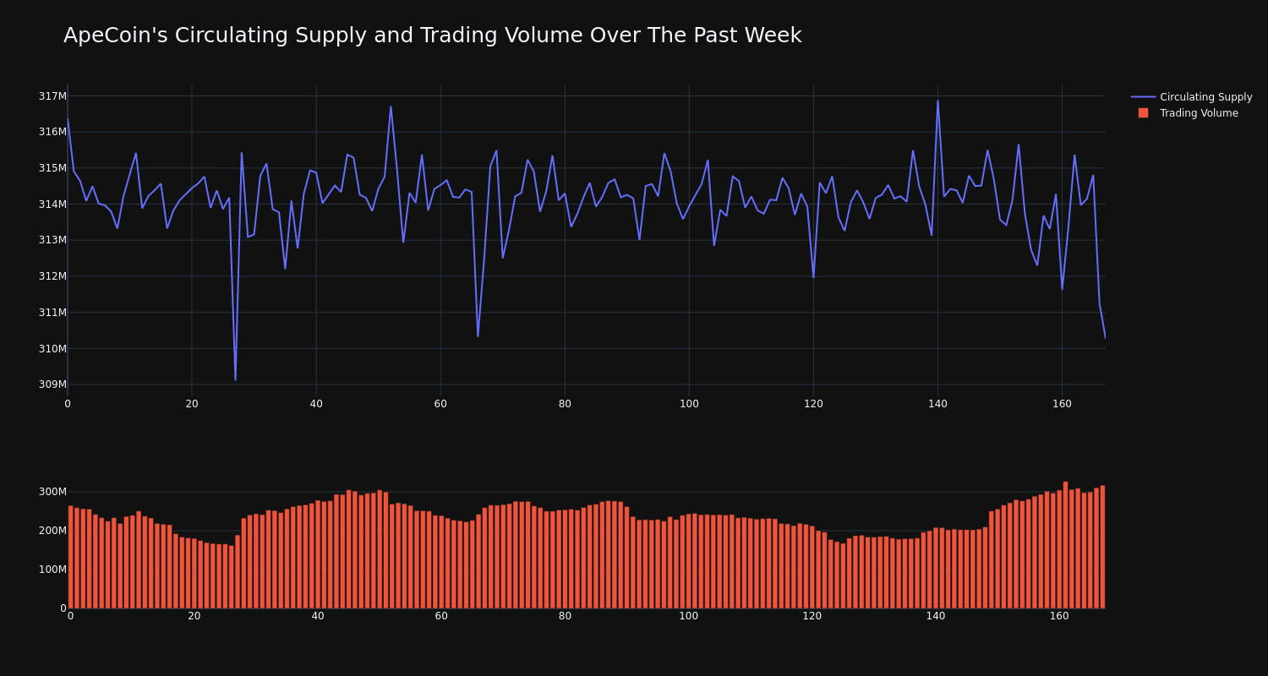Click the tallest volume bar near 161
This screenshot has height=676, width=1268.
[x=1065, y=545]
